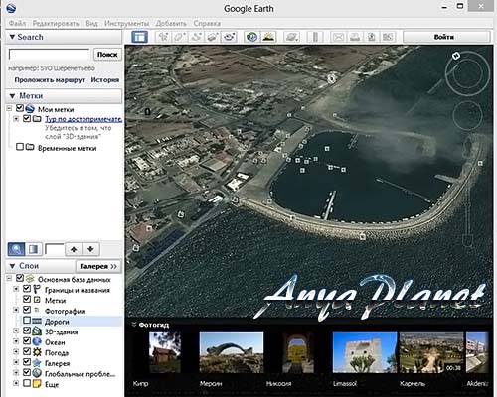Show the ruler tool

click(315, 37)
